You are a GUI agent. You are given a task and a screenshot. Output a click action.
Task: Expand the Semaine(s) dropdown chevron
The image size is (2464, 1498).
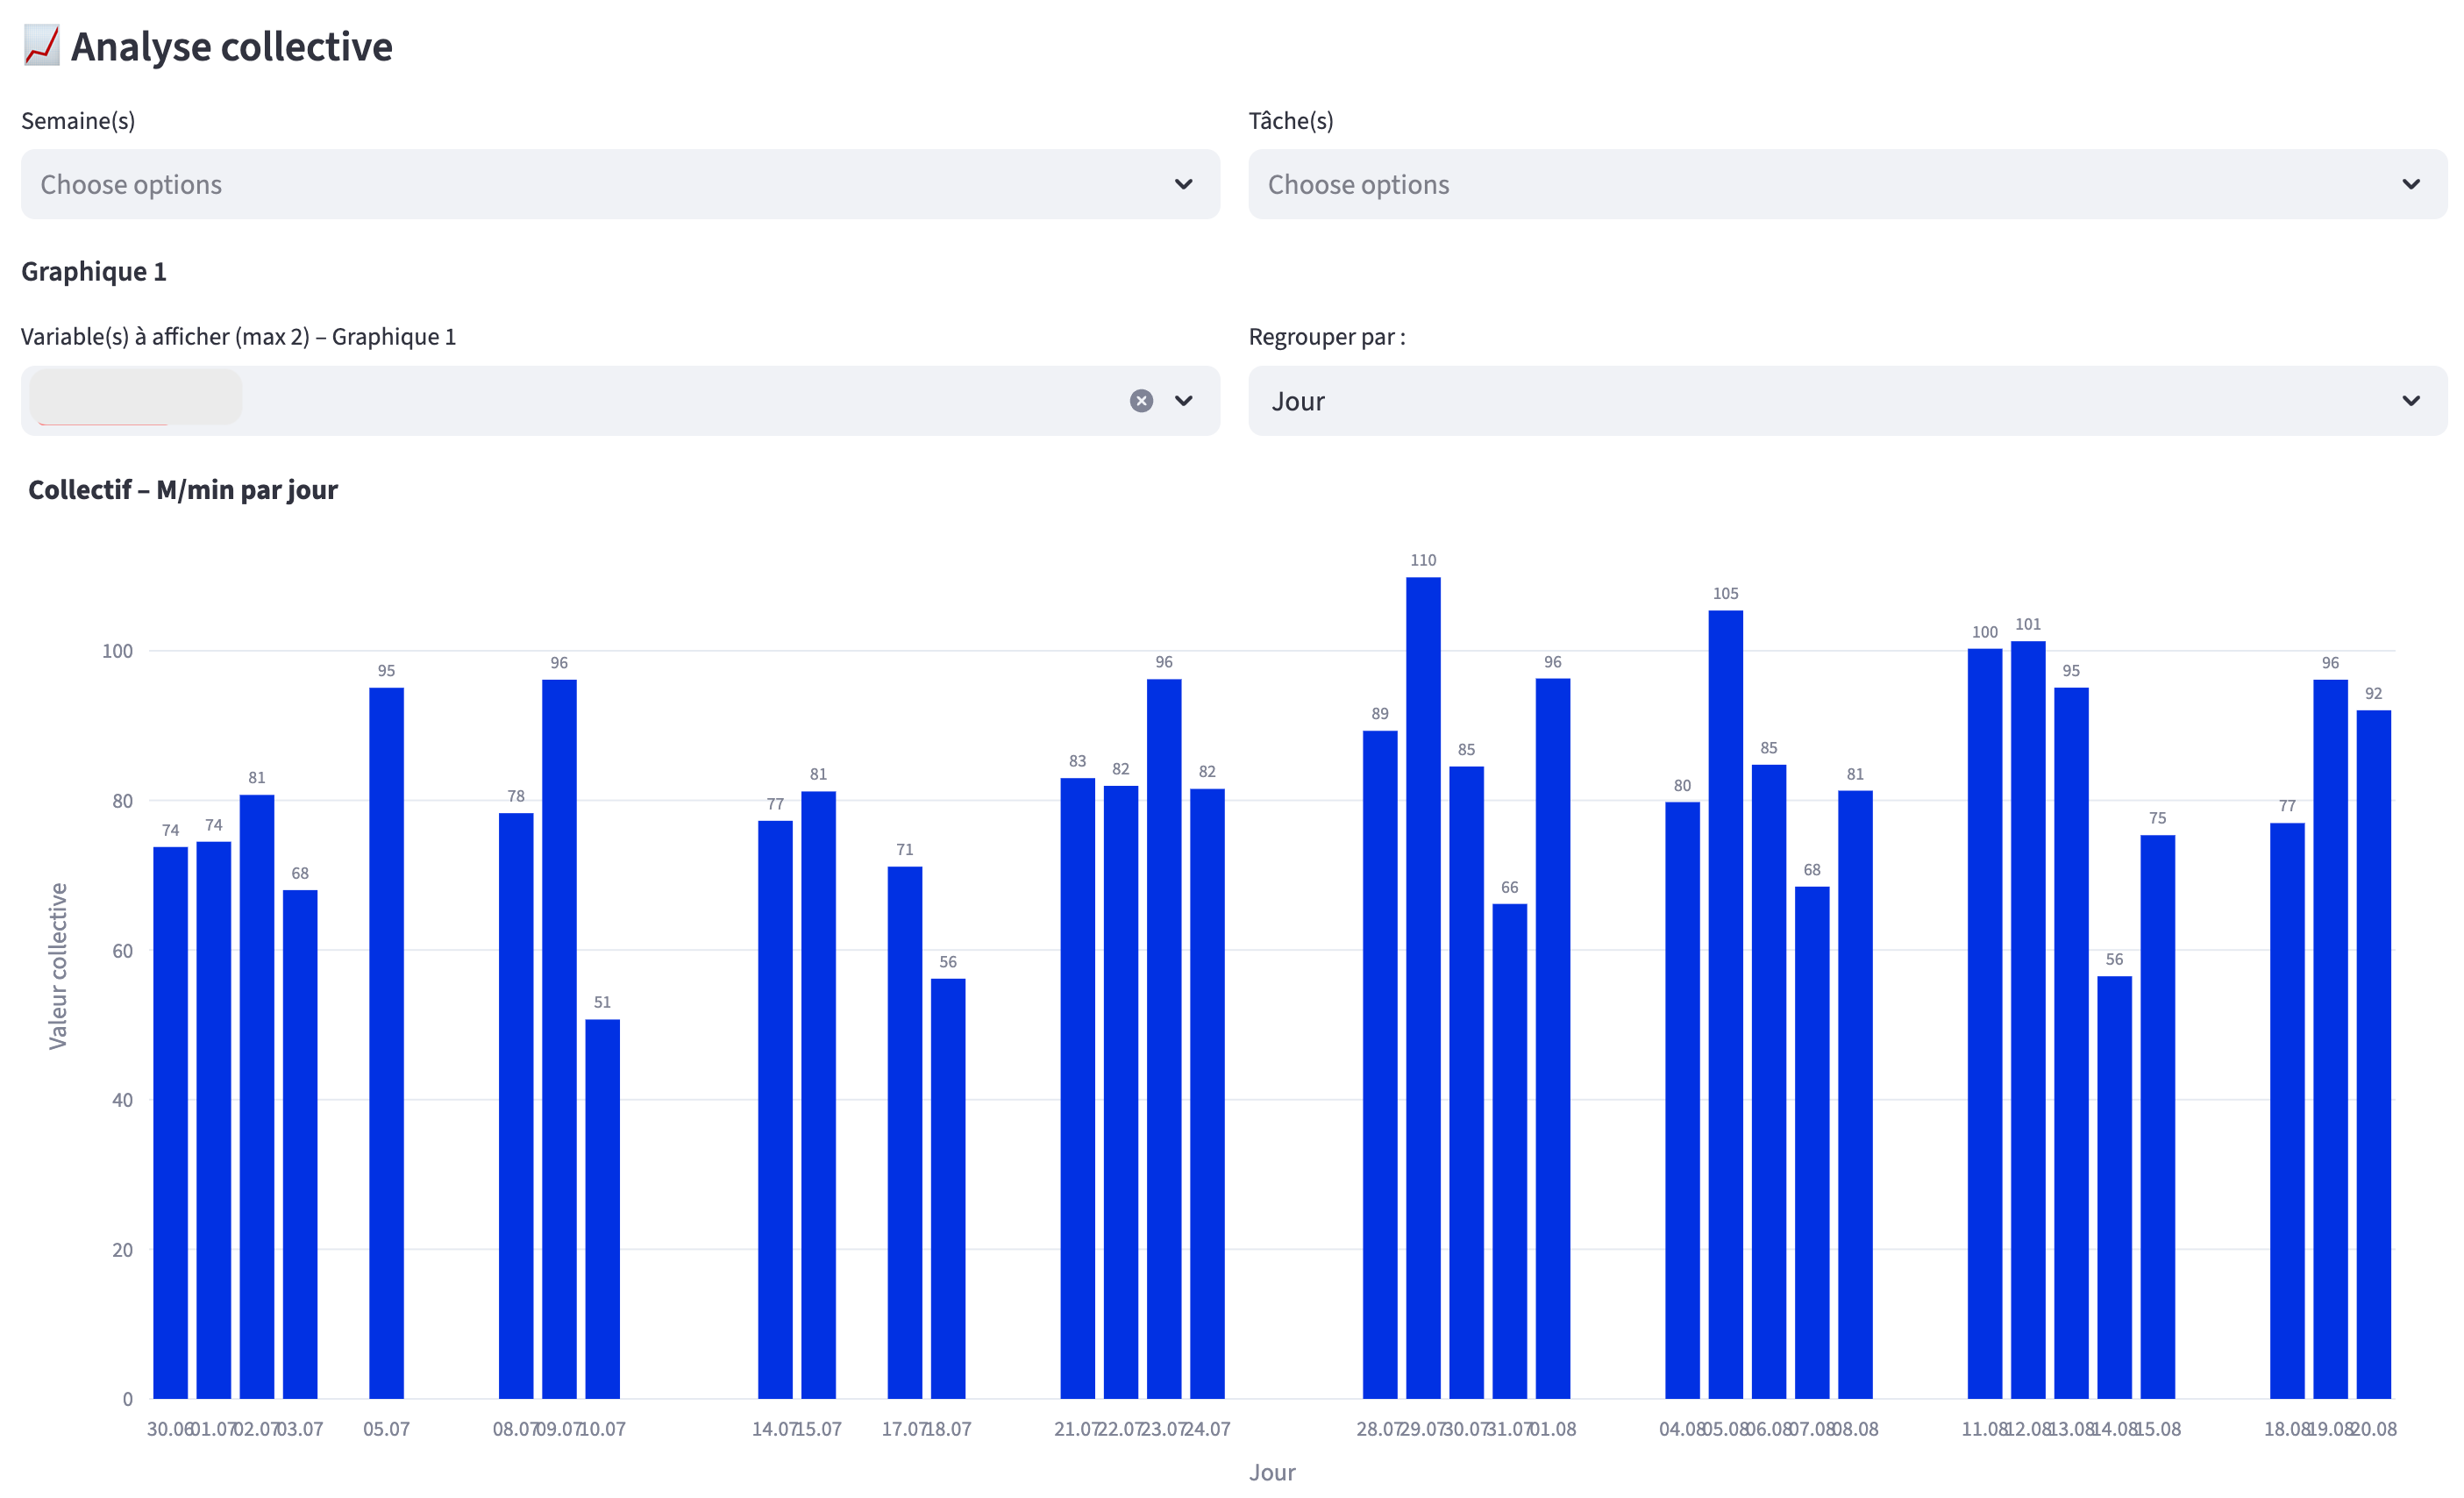pos(1183,184)
